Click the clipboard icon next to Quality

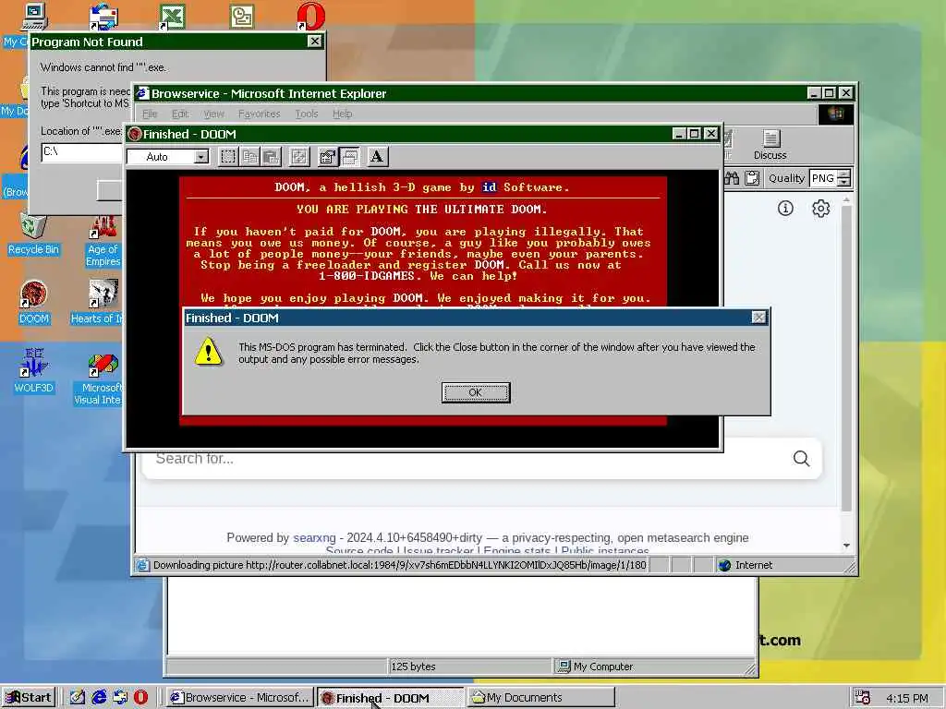click(752, 178)
